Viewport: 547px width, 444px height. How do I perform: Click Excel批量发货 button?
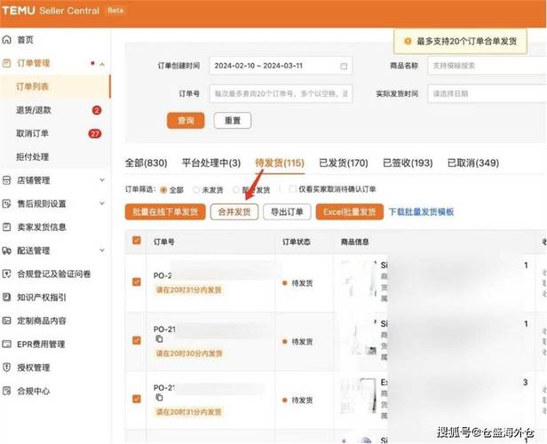coord(350,212)
